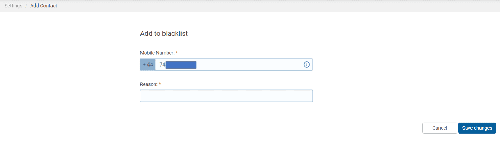Click into the Reason text field
Image resolution: width=500 pixels, height=146 pixels.
(x=226, y=96)
